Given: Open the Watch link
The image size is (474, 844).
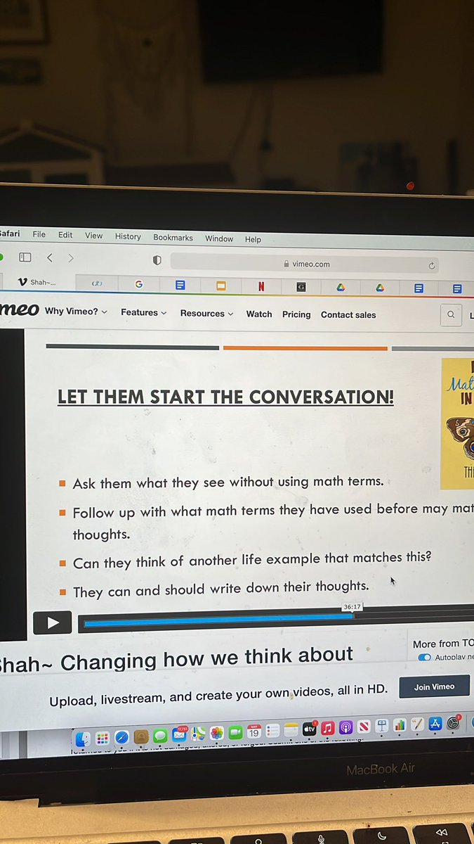Looking at the screenshot, I should point(259,314).
